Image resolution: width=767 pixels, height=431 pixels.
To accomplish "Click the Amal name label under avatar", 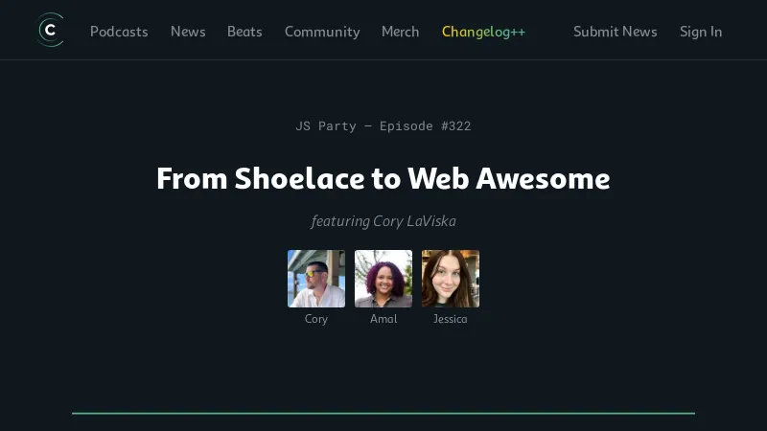I will click(383, 319).
